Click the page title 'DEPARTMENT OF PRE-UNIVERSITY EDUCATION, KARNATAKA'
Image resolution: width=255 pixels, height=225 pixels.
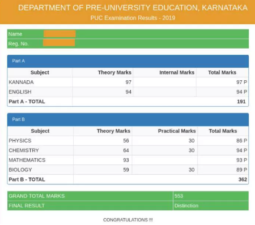(133, 8)
